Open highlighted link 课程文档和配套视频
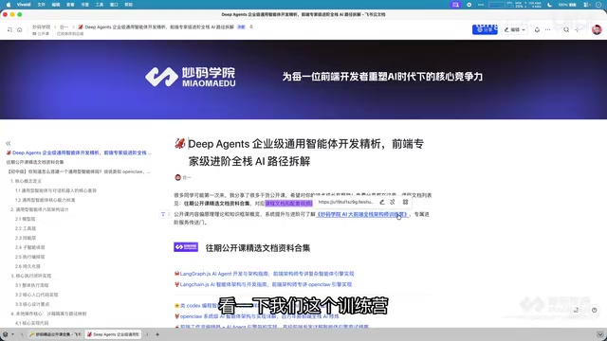This screenshot has width=607, height=341. point(288,204)
